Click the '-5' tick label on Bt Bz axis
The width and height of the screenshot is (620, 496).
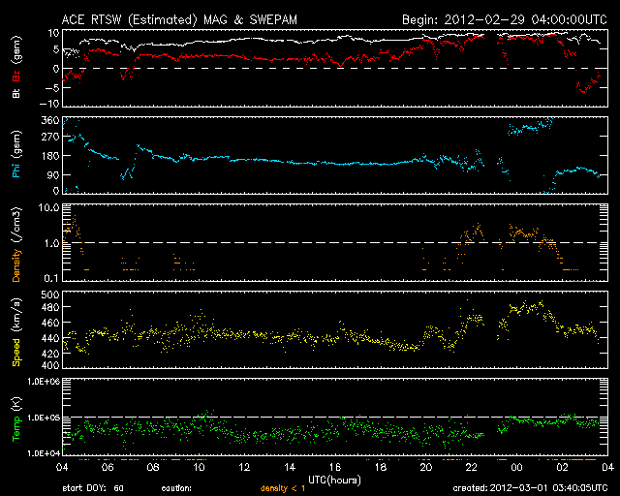click(52, 87)
